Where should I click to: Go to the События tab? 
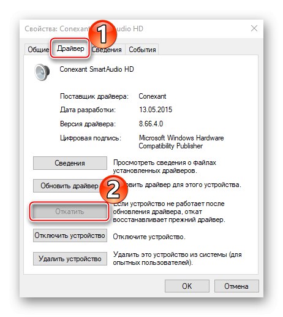tap(142, 50)
